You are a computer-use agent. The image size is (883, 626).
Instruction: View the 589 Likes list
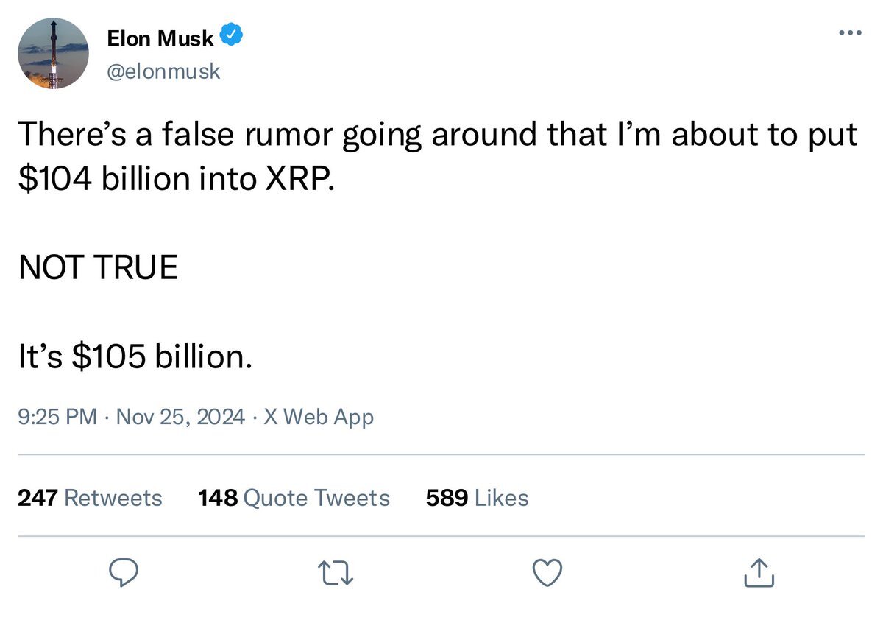pyautogui.click(x=477, y=498)
